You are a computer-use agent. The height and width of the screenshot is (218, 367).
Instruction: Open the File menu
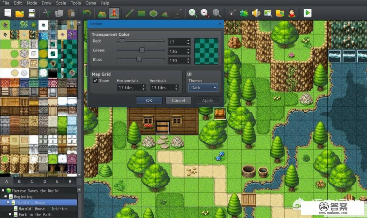[6, 3]
